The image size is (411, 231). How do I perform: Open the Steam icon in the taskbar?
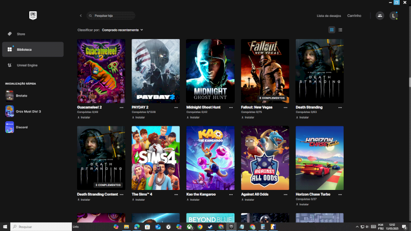click(x=211, y=226)
